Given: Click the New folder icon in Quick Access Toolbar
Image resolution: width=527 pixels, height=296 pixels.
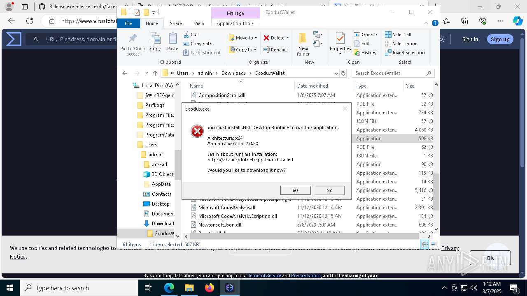Looking at the screenshot, I should click(x=146, y=12).
